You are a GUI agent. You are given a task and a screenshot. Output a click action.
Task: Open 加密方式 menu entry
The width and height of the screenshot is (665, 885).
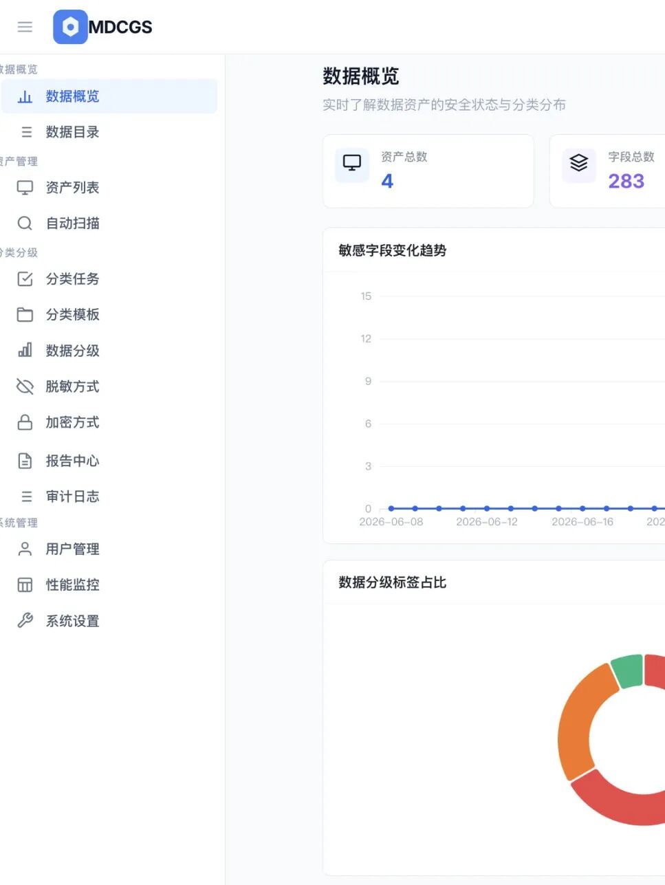(x=109, y=422)
